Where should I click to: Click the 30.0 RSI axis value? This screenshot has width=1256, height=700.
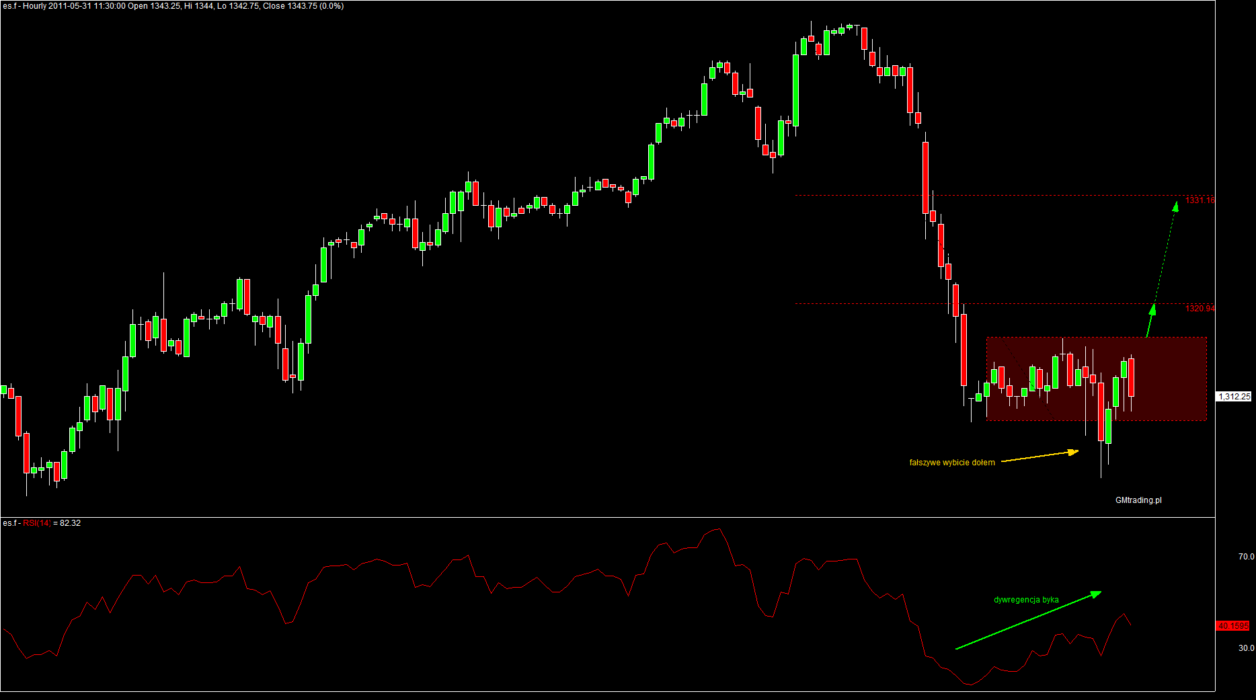tap(1246, 648)
